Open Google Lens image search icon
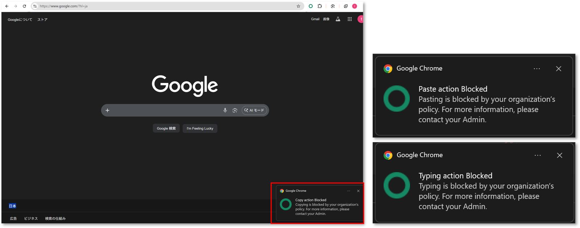 (235, 110)
